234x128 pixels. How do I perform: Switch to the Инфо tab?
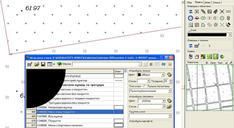pyautogui.click(x=208, y=2)
